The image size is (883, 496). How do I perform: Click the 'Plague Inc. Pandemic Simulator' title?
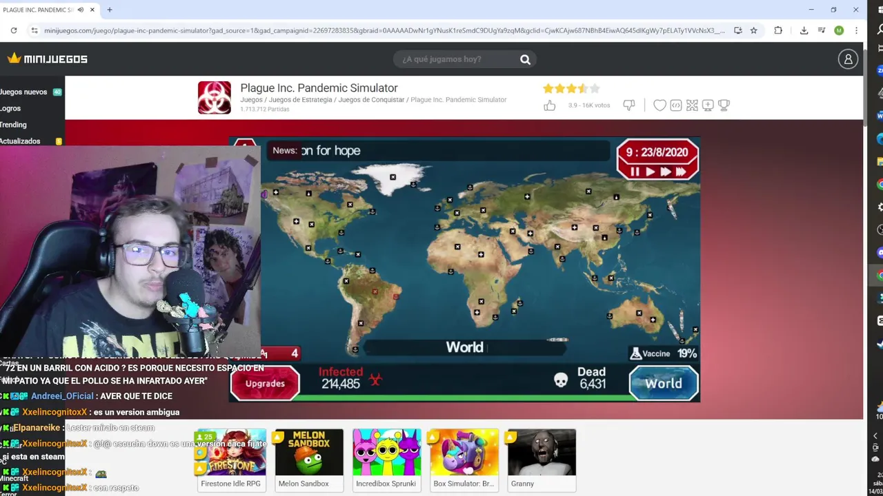[319, 87]
